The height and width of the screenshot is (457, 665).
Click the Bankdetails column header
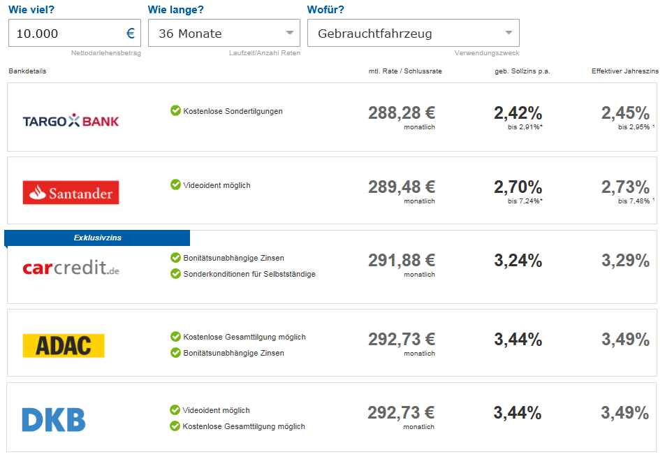[27, 71]
